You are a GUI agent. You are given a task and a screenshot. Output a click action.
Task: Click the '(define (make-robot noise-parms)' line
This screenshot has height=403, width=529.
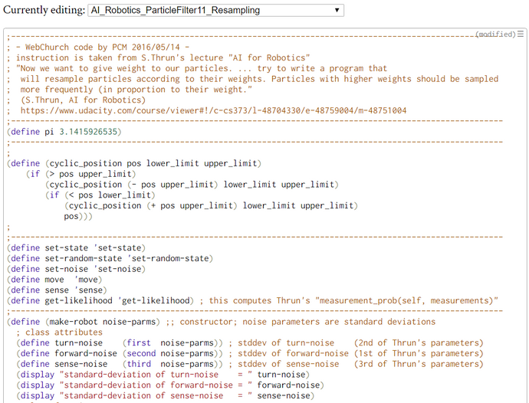click(84, 322)
